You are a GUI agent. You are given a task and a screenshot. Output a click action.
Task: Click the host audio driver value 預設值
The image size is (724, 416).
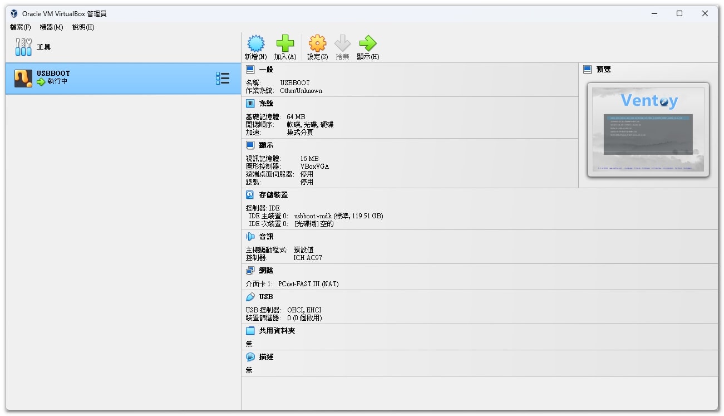click(x=303, y=250)
